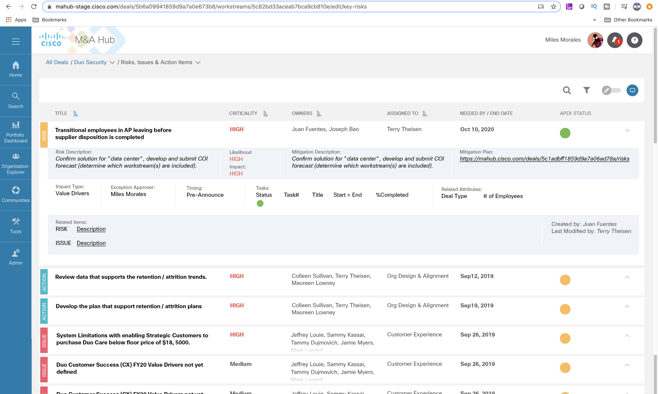The width and height of the screenshot is (658, 394).
Task: Open the hamburger menu in sidebar
Action: pyautogui.click(x=15, y=42)
